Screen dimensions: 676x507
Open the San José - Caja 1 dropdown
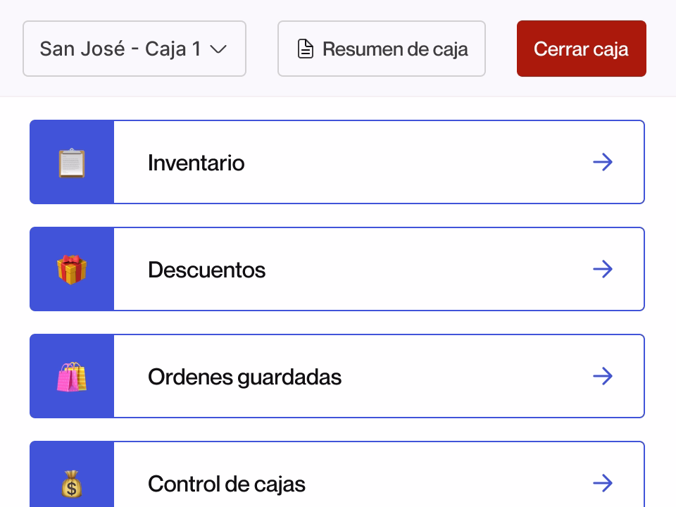click(x=134, y=49)
